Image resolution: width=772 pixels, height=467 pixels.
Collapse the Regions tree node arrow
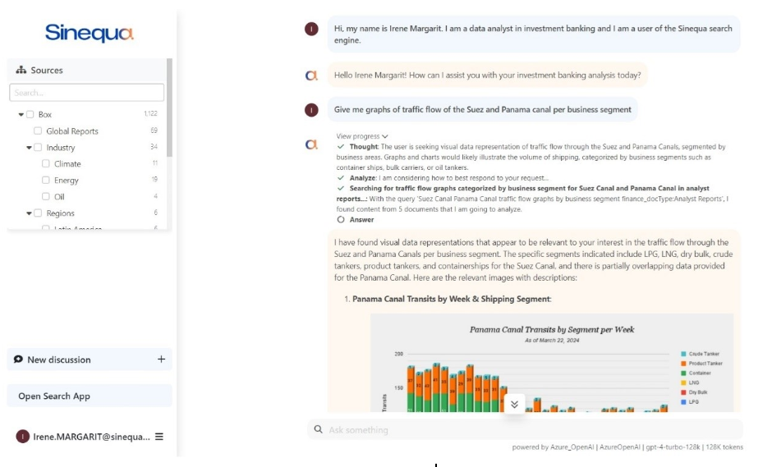pos(29,213)
